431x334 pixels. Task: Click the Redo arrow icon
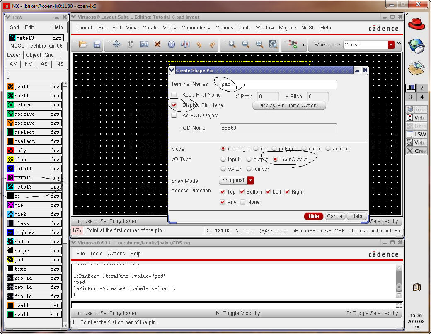pos(212,44)
